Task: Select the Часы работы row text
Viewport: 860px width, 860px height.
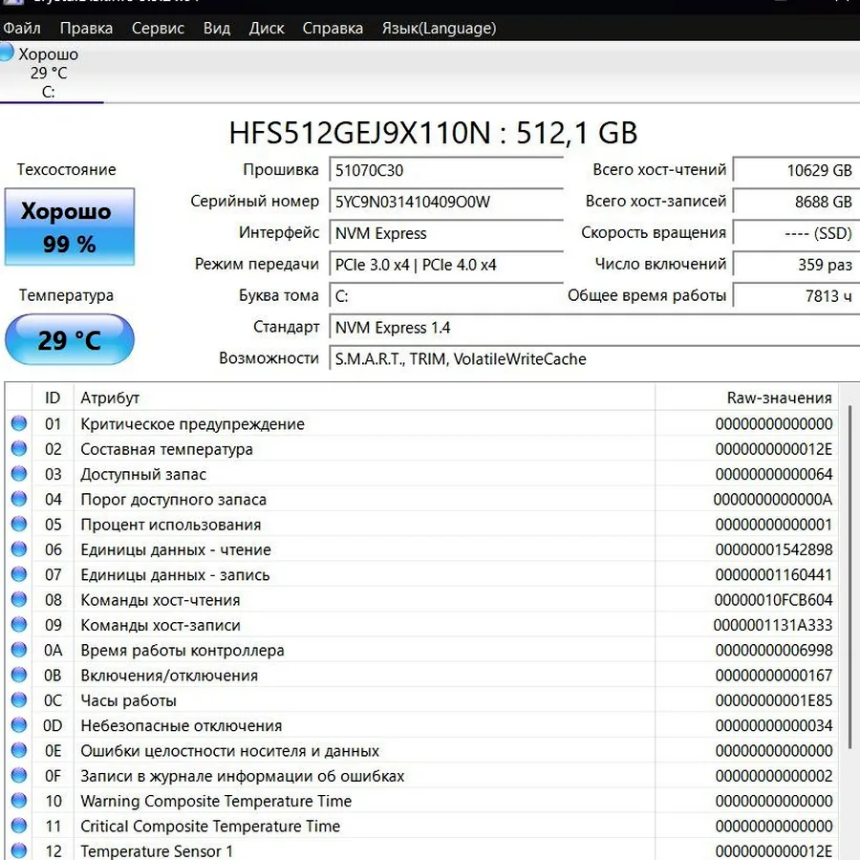Action: pyautogui.click(x=128, y=701)
